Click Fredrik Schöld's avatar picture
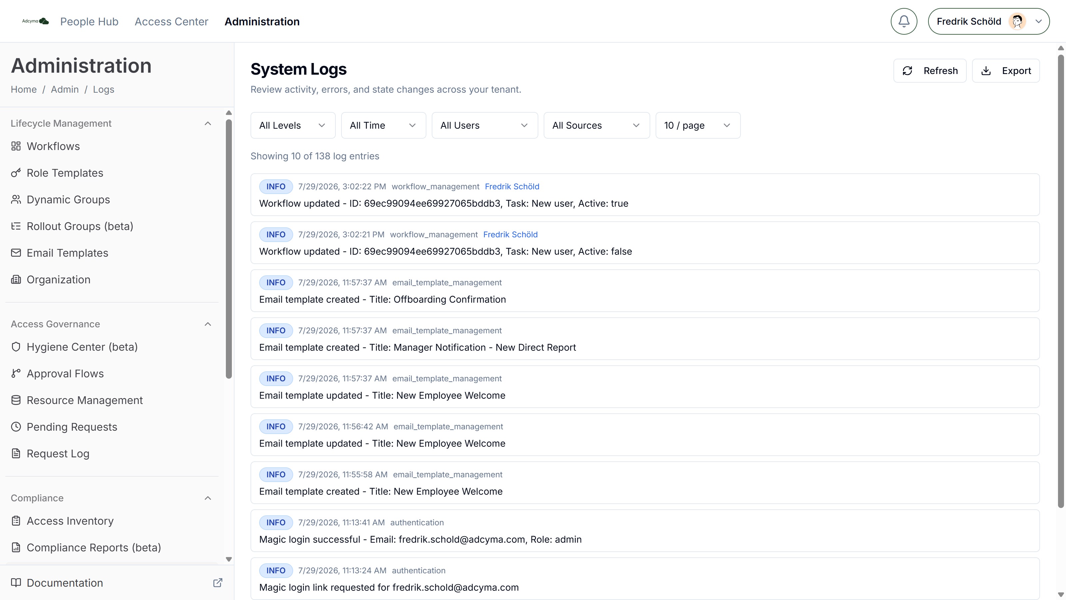1066x600 pixels. pyautogui.click(x=1017, y=22)
